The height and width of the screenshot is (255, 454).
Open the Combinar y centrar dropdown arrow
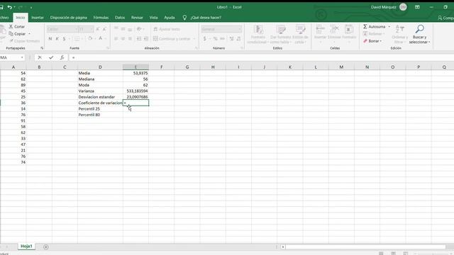point(194,38)
